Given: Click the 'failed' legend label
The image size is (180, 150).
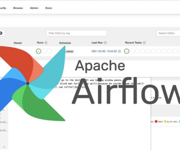Looking at the screenshot, I should click(x=160, y=121).
